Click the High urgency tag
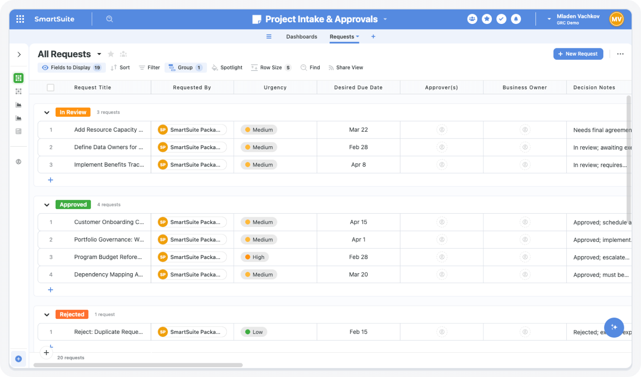641x377 pixels. point(255,257)
